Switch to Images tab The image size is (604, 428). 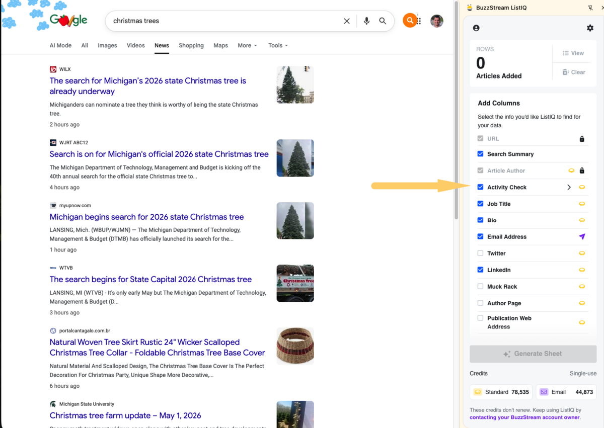pyautogui.click(x=107, y=45)
